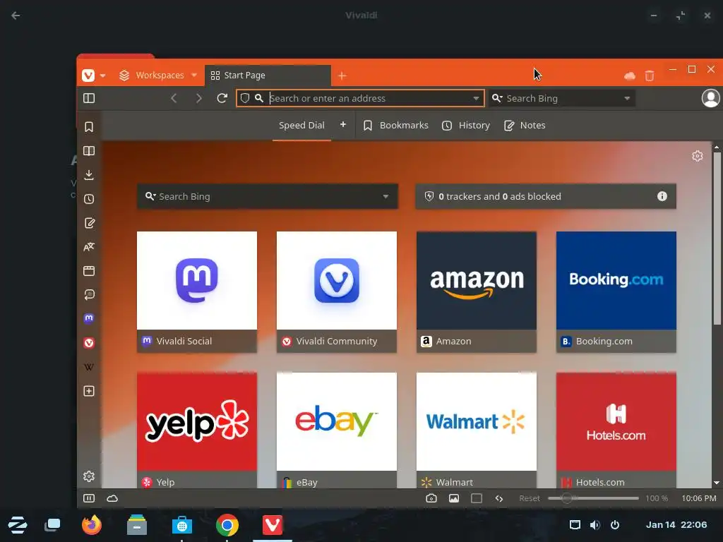Open the Window panel in sidebar
Screen dimensions: 723x542
[89, 271]
